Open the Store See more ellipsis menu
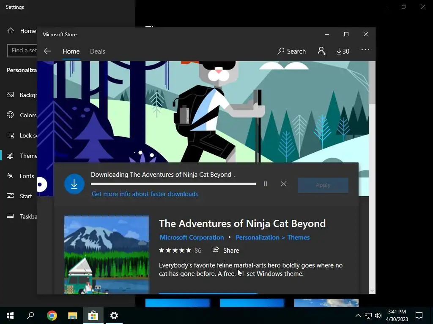The image size is (433, 324). 365,50
